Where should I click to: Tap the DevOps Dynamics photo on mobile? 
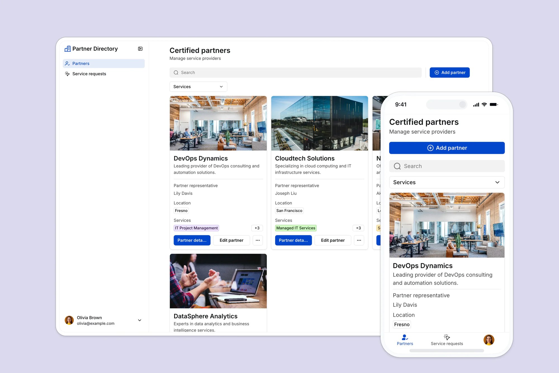(447, 225)
